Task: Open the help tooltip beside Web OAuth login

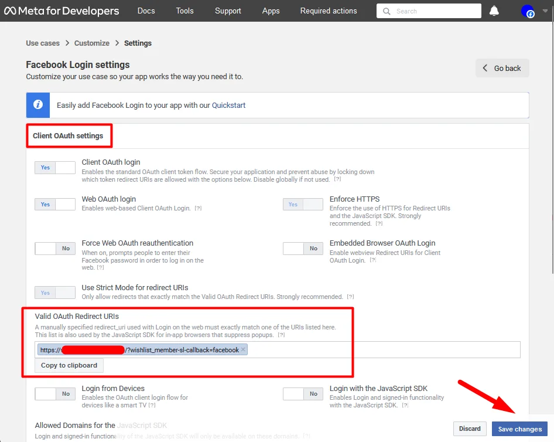Action: point(198,208)
